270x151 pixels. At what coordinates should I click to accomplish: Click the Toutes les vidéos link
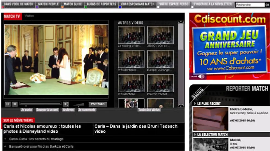click(149, 110)
